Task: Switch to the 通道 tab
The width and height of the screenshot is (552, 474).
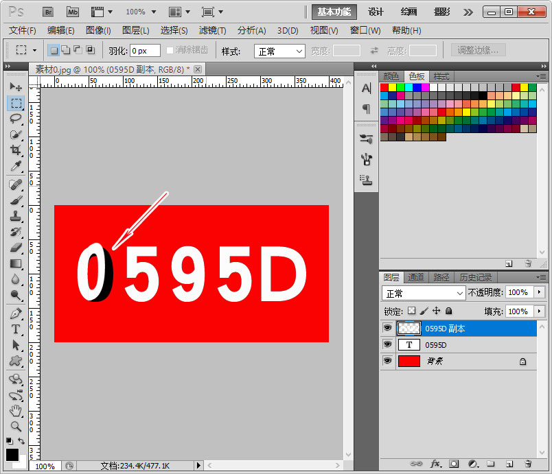Action: pyautogui.click(x=416, y=277)
